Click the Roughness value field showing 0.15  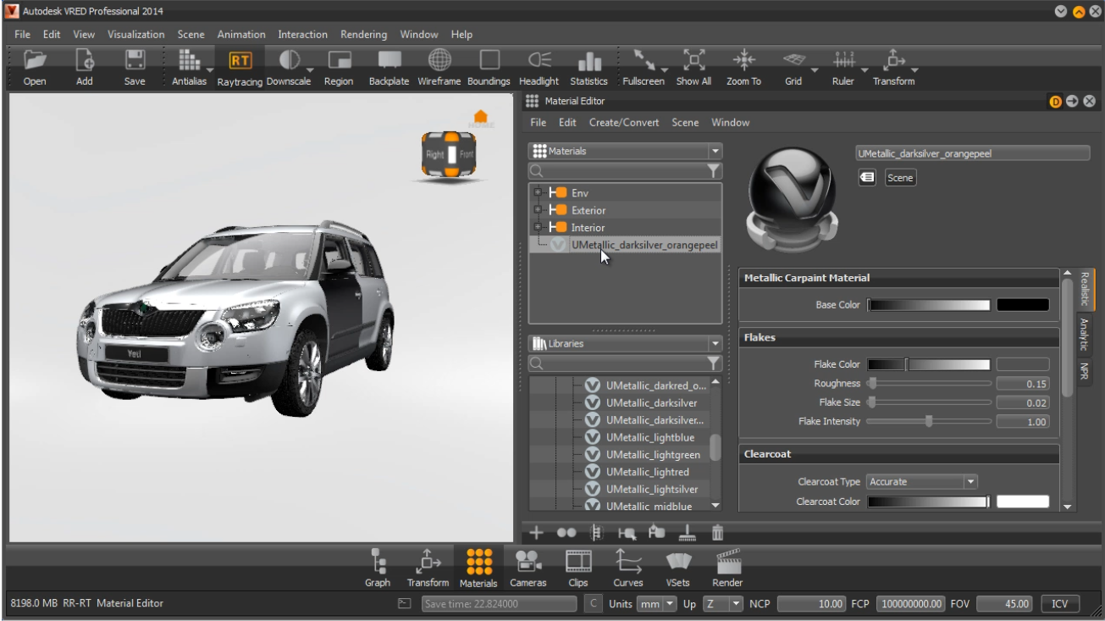pos(1023,384)
